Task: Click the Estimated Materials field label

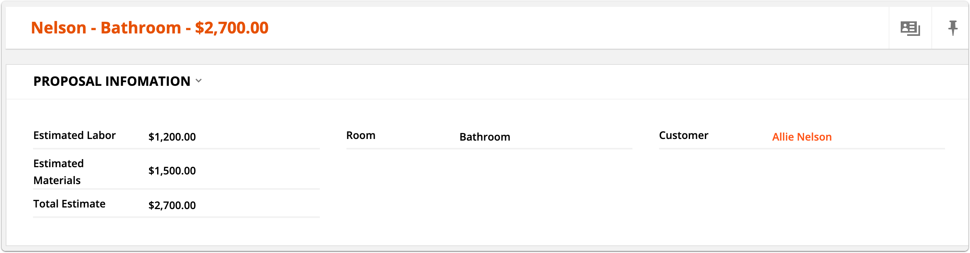Action: 58,172
